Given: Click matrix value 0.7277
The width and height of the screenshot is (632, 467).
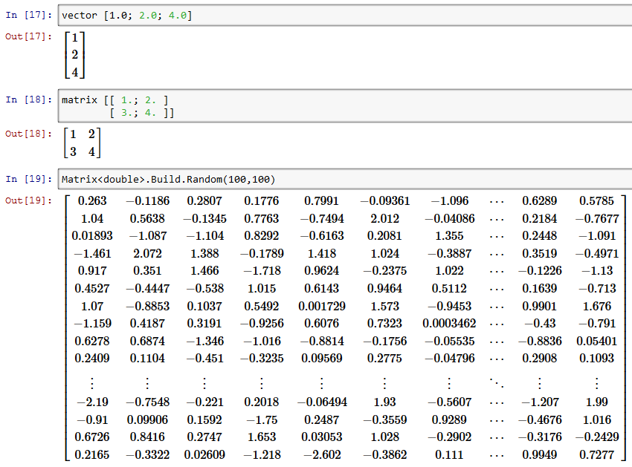Looking at the screenshot, I should coord(596,455).
